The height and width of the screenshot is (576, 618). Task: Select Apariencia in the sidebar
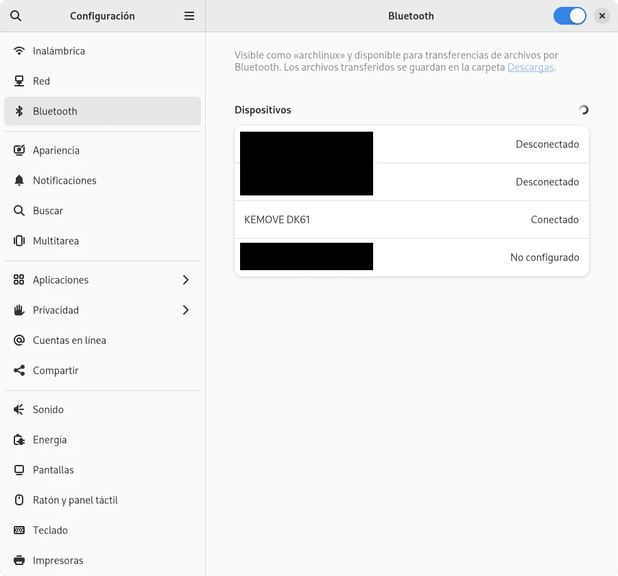(x=56, y=150)
